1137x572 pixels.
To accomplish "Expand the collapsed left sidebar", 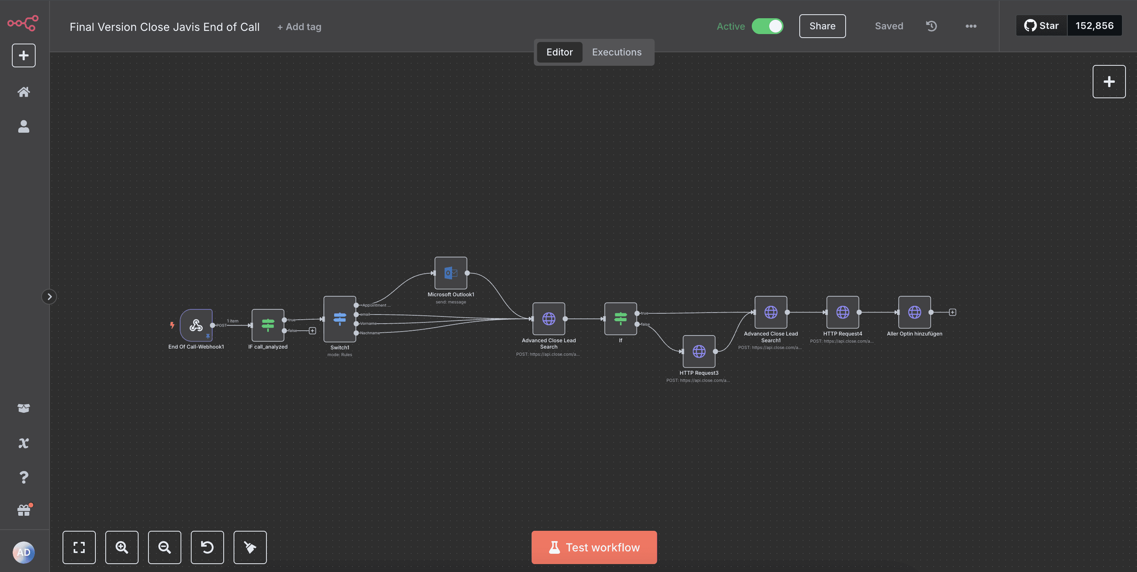I will [x=49, y=296].
